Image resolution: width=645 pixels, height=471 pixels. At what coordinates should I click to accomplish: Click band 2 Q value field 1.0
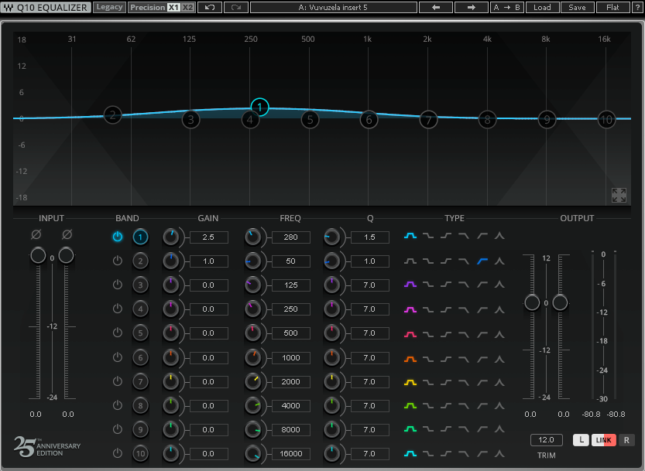[370, 261]
